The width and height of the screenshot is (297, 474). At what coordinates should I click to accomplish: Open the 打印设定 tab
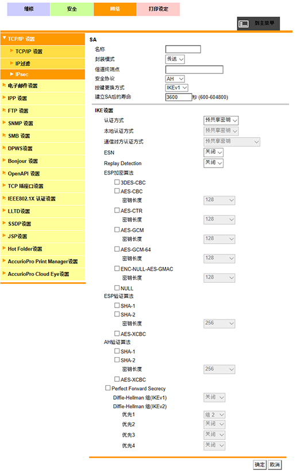point(159,9)
